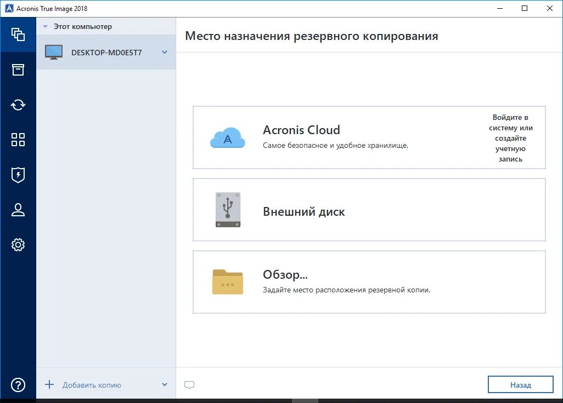Expand the DESKTOP-MD0E5T7 backup chevron

pos(165,53)
